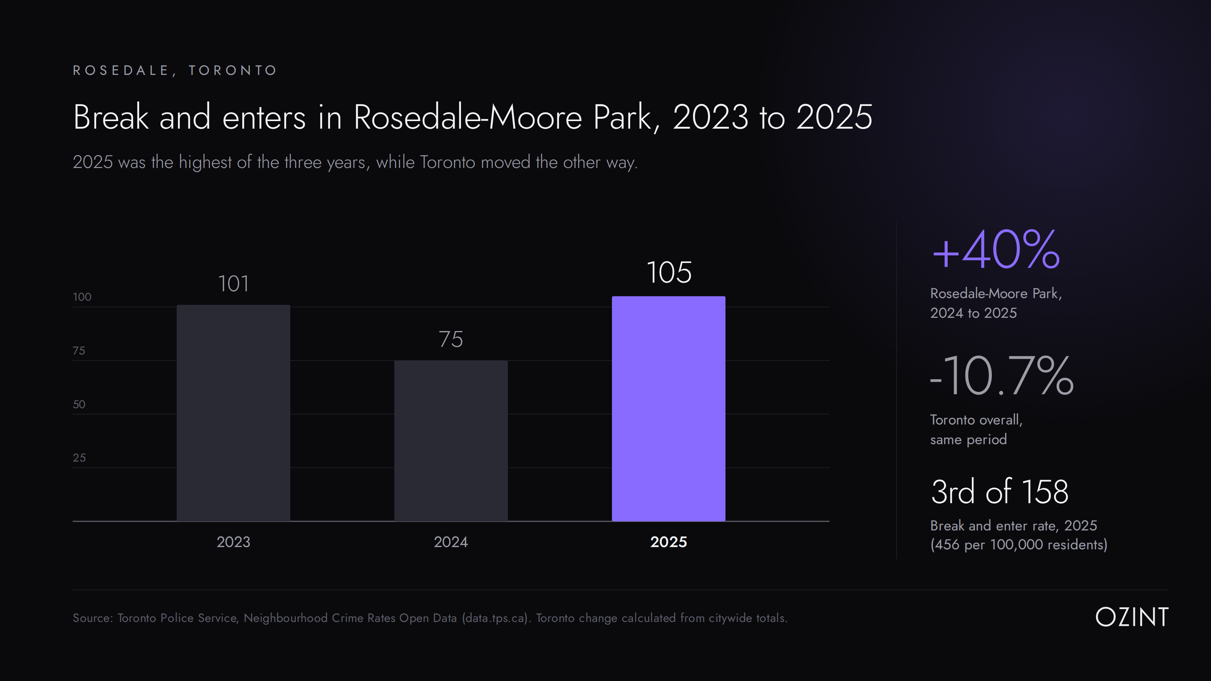Click the 'ROSEDALE, TORONTO' header label
Viewport: 1211px width, 681px height.
[x=175, y=70]
